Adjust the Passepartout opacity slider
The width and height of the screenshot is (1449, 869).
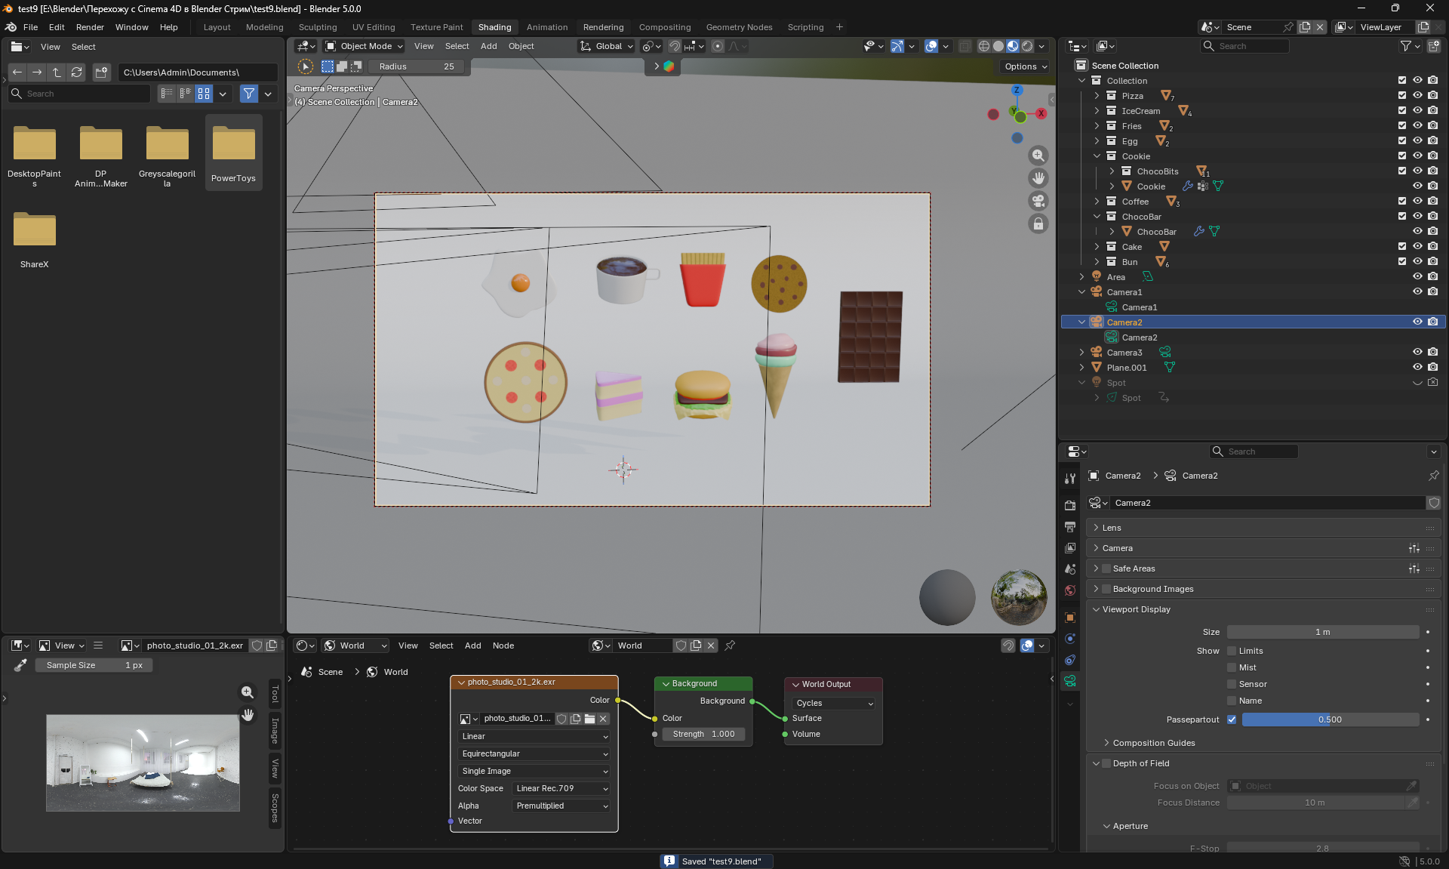(x=1330, y=720)
